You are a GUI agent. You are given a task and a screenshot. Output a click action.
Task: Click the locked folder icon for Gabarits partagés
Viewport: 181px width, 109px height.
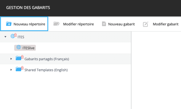[19, 58]
